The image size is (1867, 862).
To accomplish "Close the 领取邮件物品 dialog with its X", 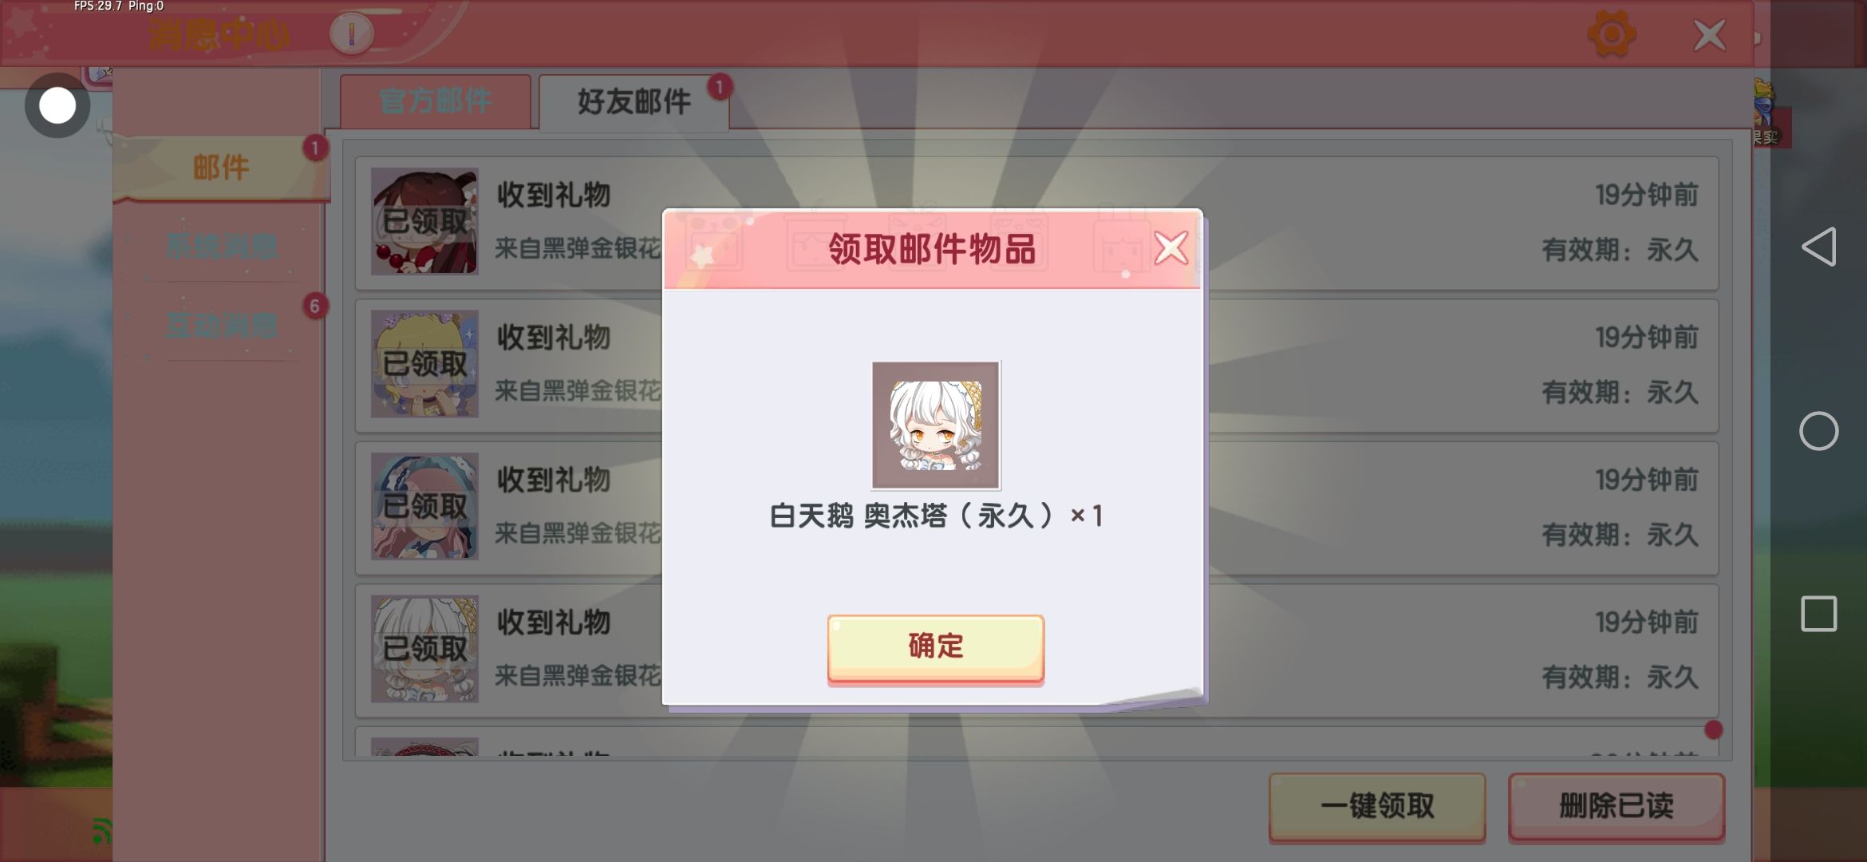I will (x=1170, y=248).
